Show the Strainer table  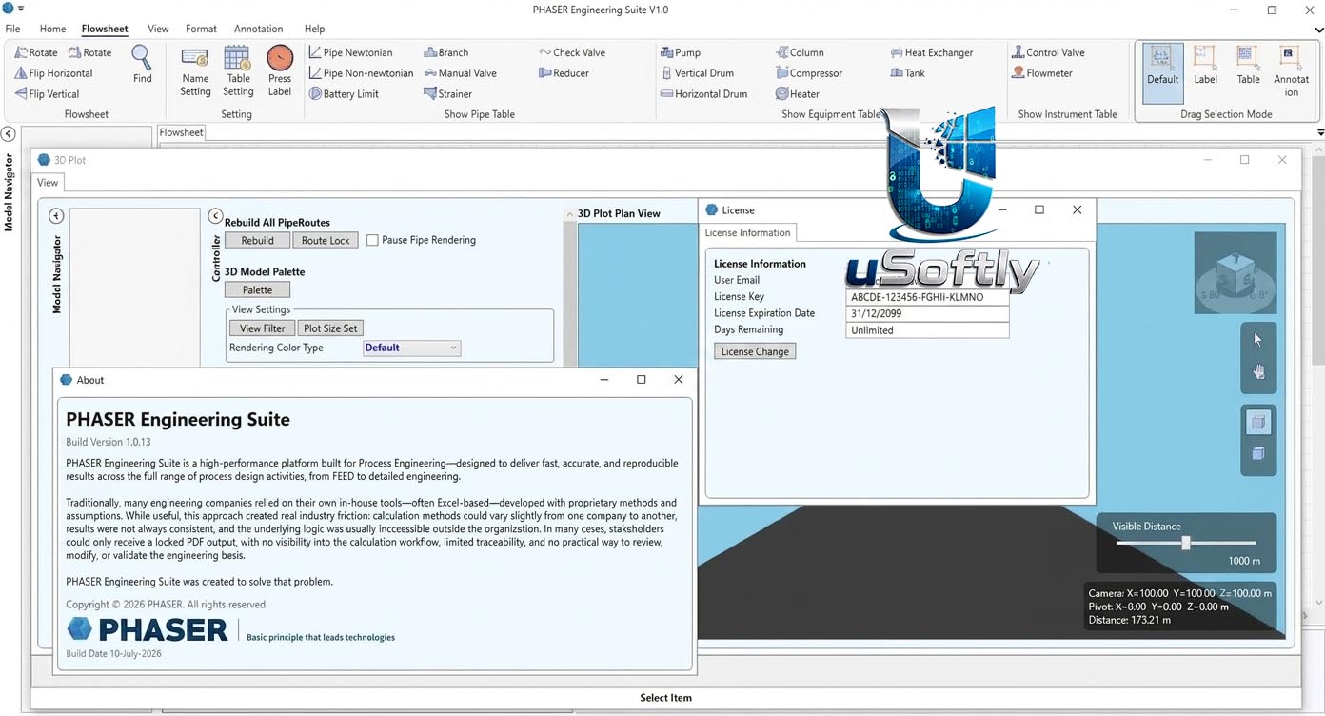point(448,94)
